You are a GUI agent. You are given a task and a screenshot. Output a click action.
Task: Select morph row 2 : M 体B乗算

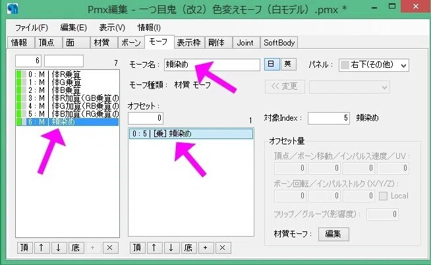coord(67,90)
